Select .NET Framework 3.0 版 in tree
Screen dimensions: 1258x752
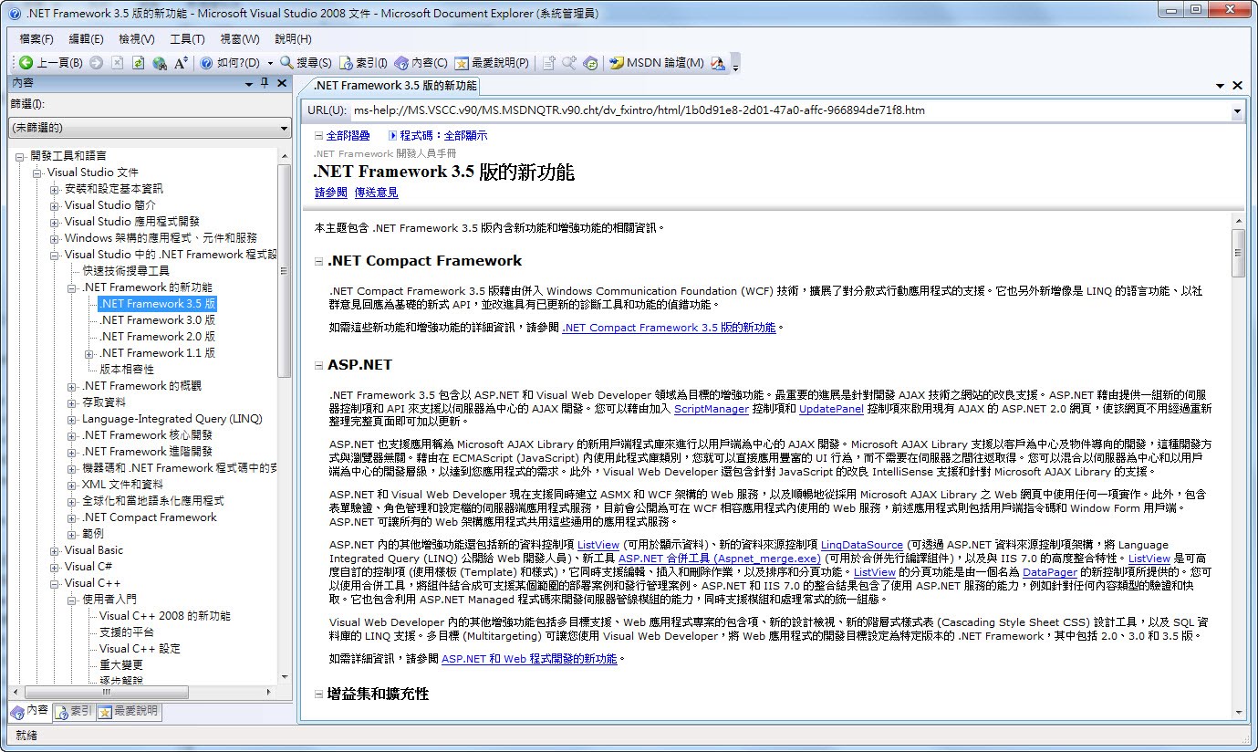(x=157, y=320)
